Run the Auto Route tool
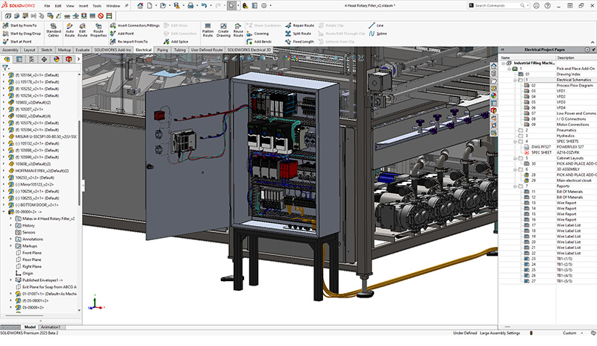This screenshot has width=597, height=346. pyautogui.click(x=69, y=30)
